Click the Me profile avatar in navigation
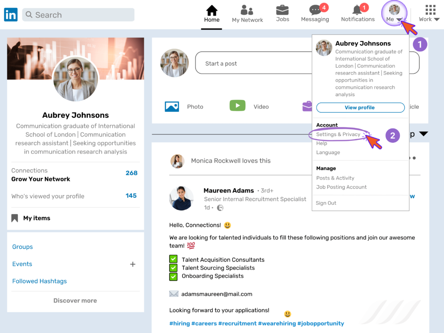Image resolution: width=444 pixels, height=333 pixels. coord(394,10)
